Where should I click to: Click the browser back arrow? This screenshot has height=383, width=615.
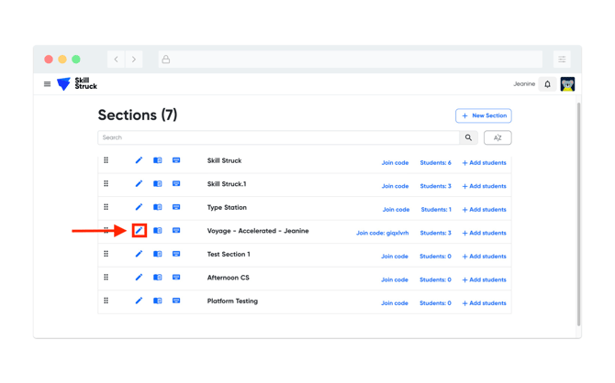[117, 60]
